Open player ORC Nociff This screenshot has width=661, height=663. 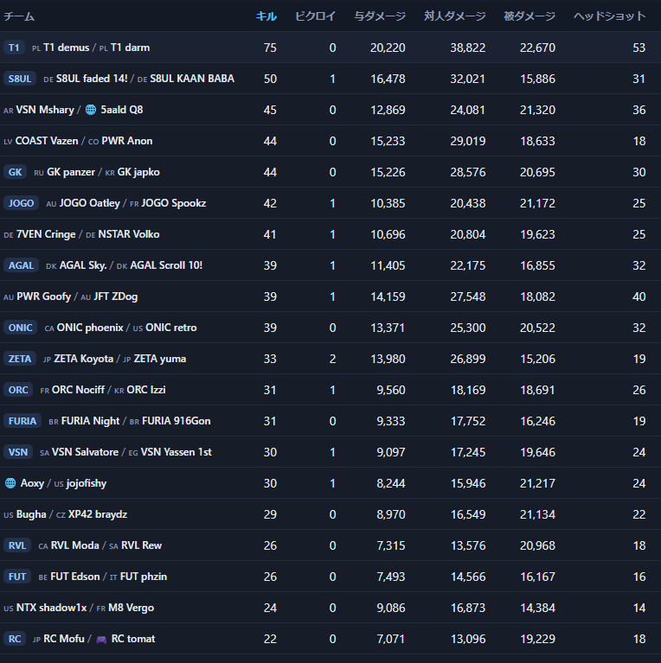(x=78, y=390)
